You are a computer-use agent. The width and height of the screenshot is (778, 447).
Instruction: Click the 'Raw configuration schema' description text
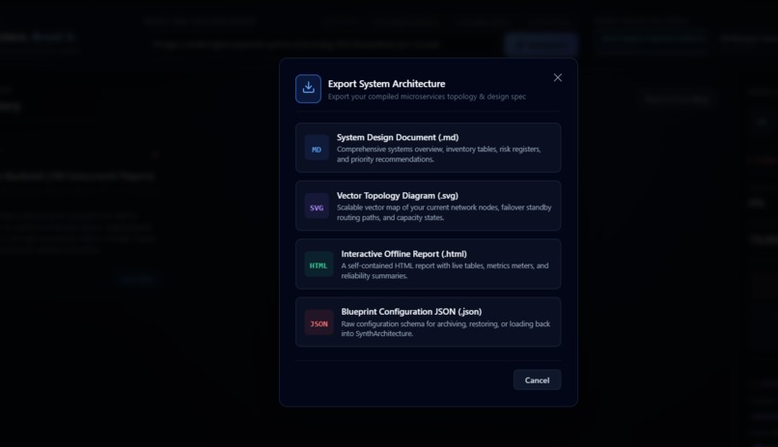click(446, 328)
